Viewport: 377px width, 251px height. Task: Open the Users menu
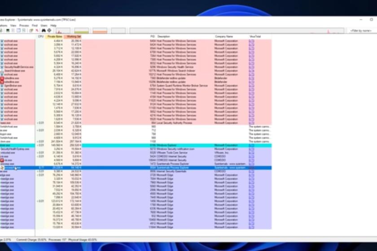pos(44,26)
